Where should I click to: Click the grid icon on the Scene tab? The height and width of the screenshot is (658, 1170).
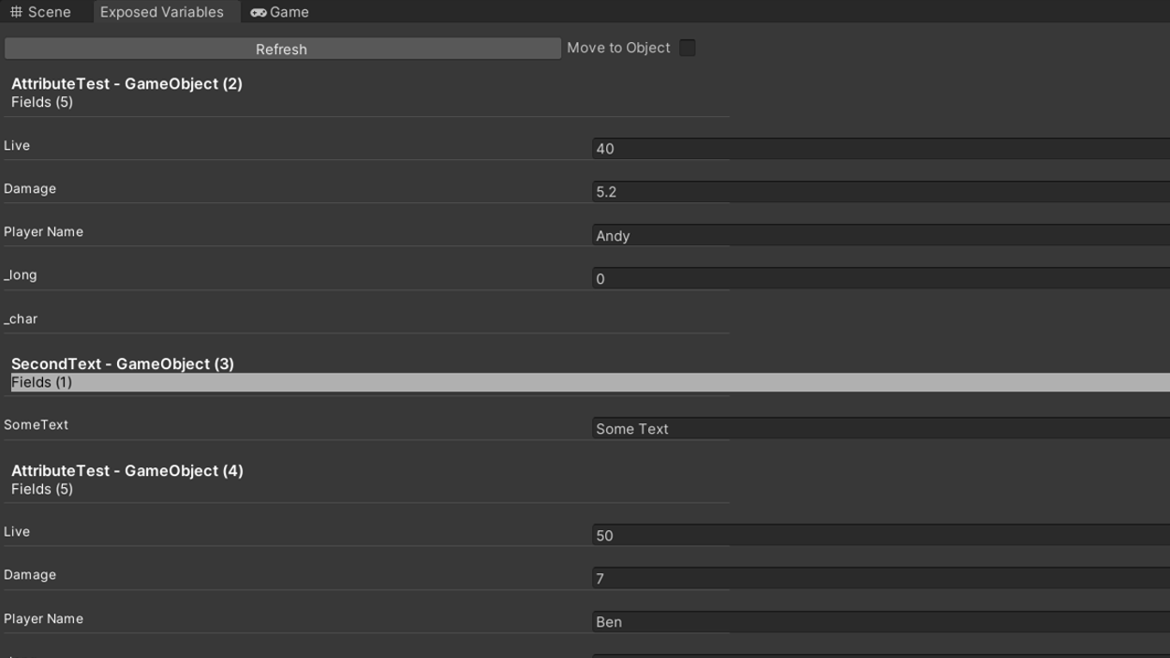pyautogui.click(x=16, y=12)
